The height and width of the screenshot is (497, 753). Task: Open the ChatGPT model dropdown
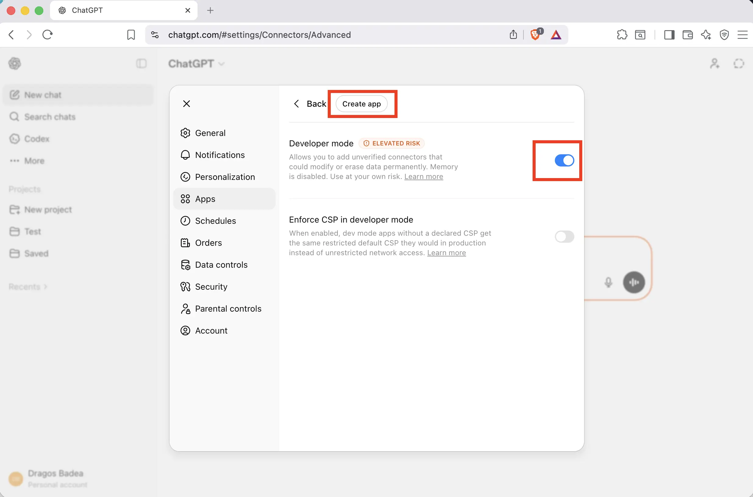[x=196, y=63]
